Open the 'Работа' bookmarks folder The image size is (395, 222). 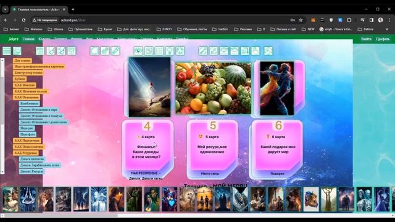click(366, 29)
